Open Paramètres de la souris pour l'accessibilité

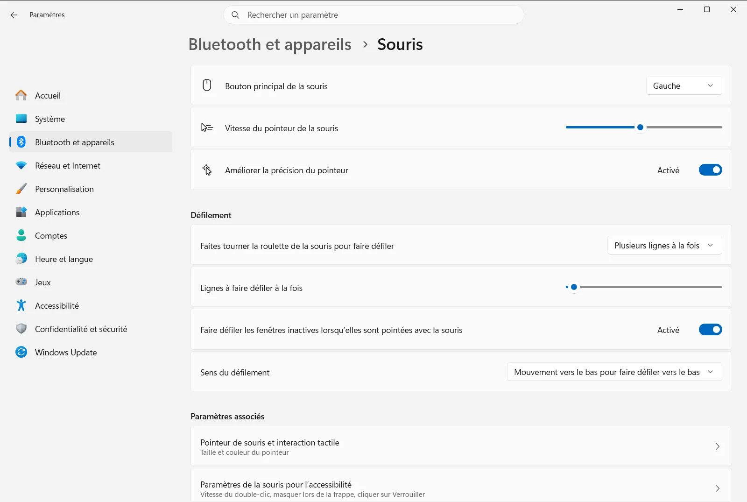click(x=461, y=485)
